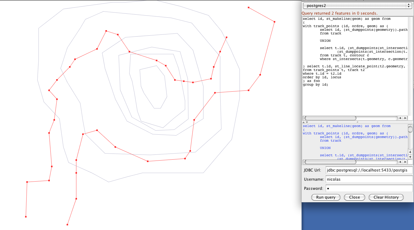Click the history pane's scroll up arrow
414x230 pixels.
pyautogui.click(x=410, y=151)
